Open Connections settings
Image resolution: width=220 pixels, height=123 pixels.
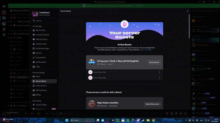click(x=44, y=58)
